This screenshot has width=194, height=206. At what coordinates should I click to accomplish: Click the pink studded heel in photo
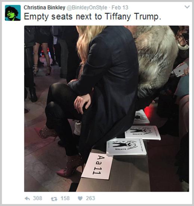tap(70, 166)
